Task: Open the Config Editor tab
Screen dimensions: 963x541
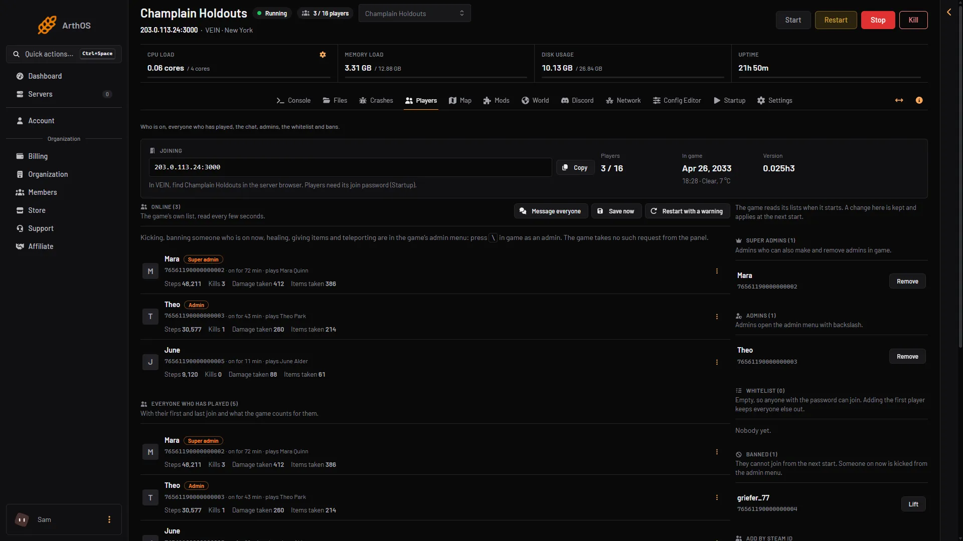Action: pos(677,100)
